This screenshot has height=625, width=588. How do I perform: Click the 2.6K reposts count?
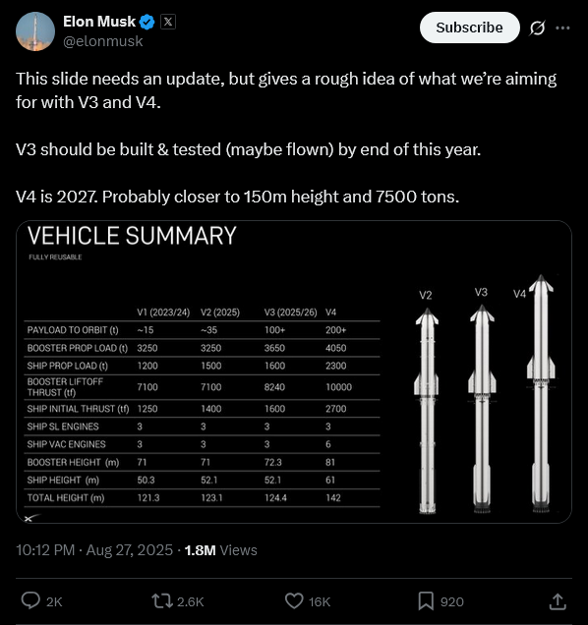[191, 601]
